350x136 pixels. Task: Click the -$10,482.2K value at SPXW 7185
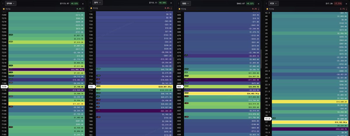[x=77, y=80]
